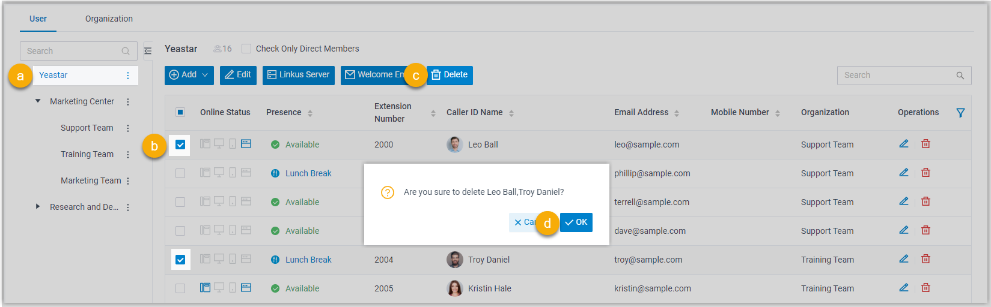The width and height of the screenshot is (991, 307).
Task: Open the Add dropdown button
Action: click(x=189, y=75)
